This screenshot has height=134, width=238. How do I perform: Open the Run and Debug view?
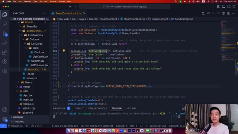pos(5,43)
